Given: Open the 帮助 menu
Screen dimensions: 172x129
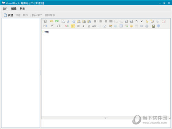Looking at the screenshot, I should click(x=22, y=9).
